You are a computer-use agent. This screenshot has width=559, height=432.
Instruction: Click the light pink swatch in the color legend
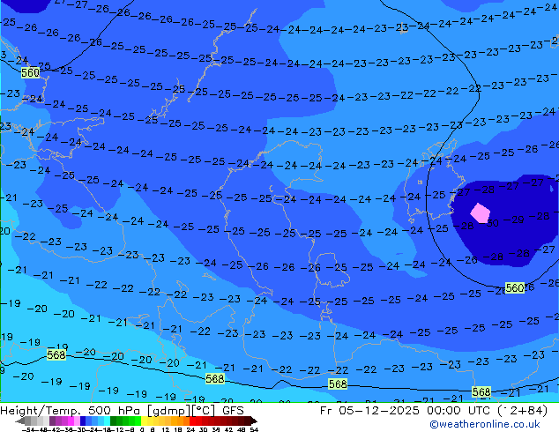point(77,421)
